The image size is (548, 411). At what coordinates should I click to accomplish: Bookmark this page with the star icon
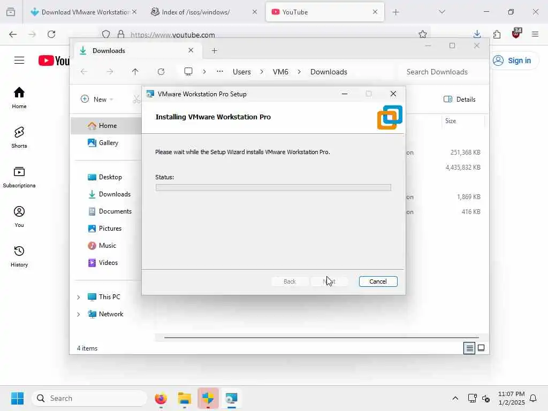tap(423, 34)
